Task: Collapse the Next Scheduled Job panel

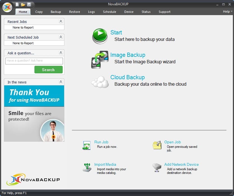Action: [x=60, y=37]
